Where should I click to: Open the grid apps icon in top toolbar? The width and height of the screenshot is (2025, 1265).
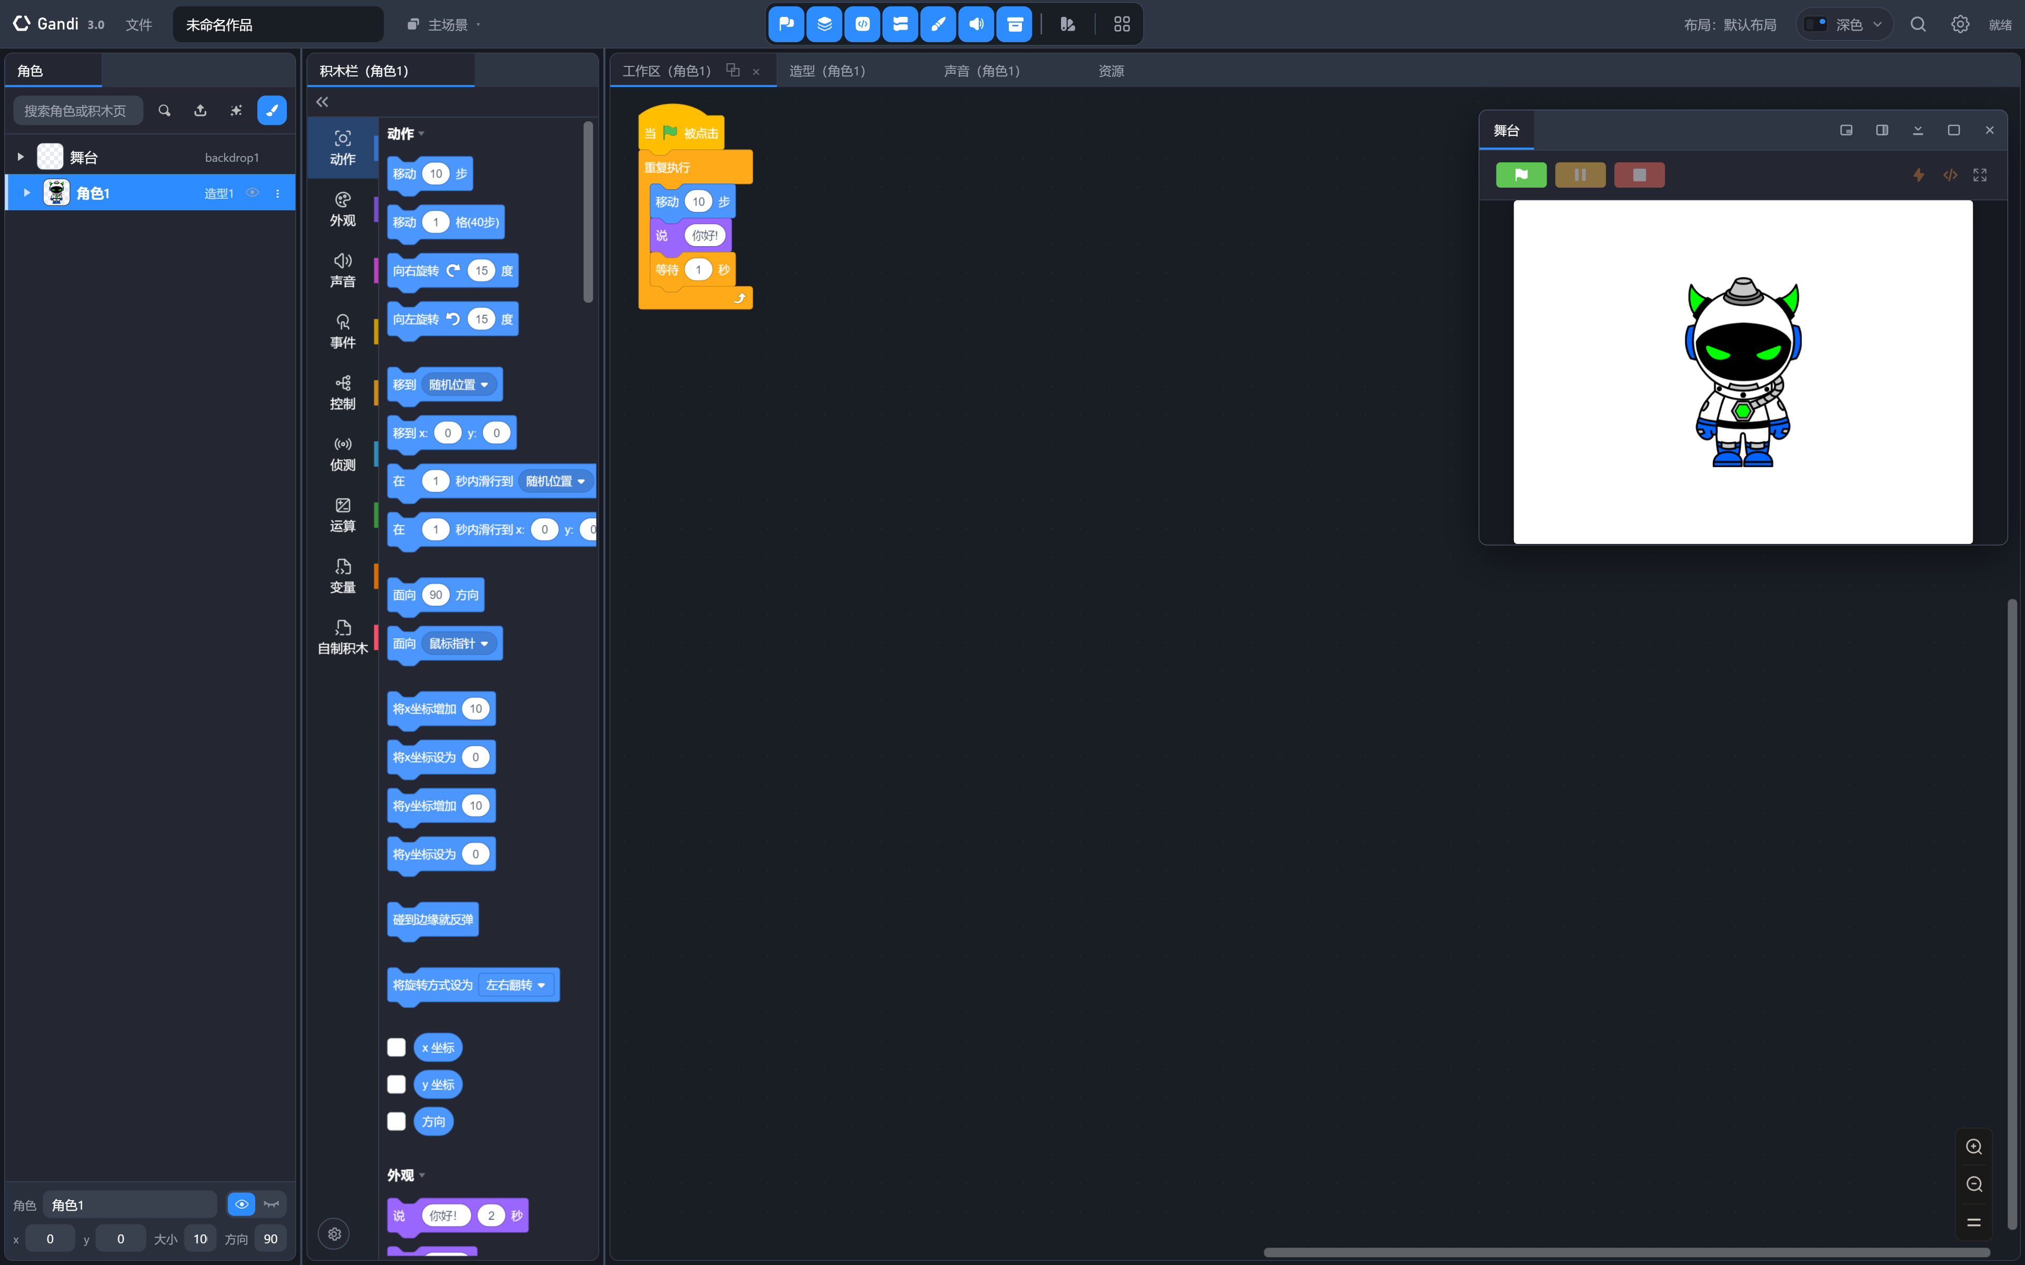pyautogui.click(x=1122, y=24)
